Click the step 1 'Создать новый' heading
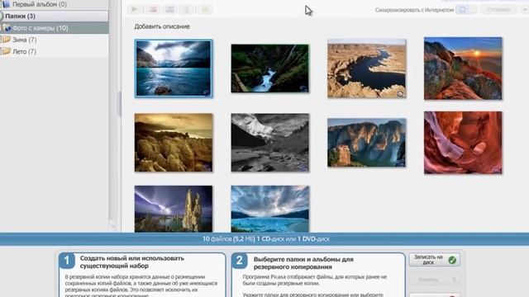The image size is (529, 297). 132,262
